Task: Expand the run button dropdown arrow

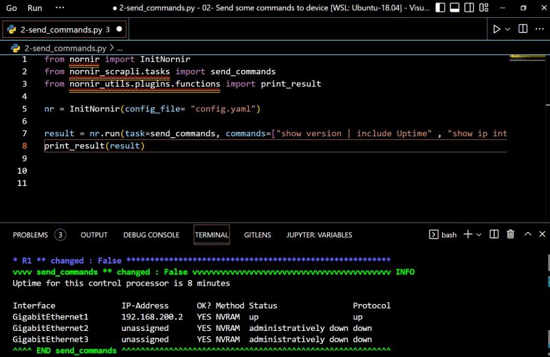Action: (507, 30)
